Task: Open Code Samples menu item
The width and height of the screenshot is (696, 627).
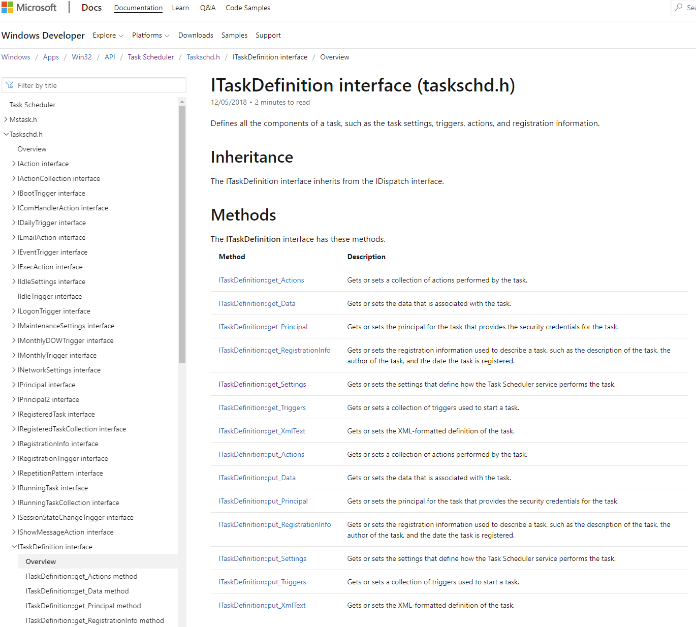Action: coord(248,8)
